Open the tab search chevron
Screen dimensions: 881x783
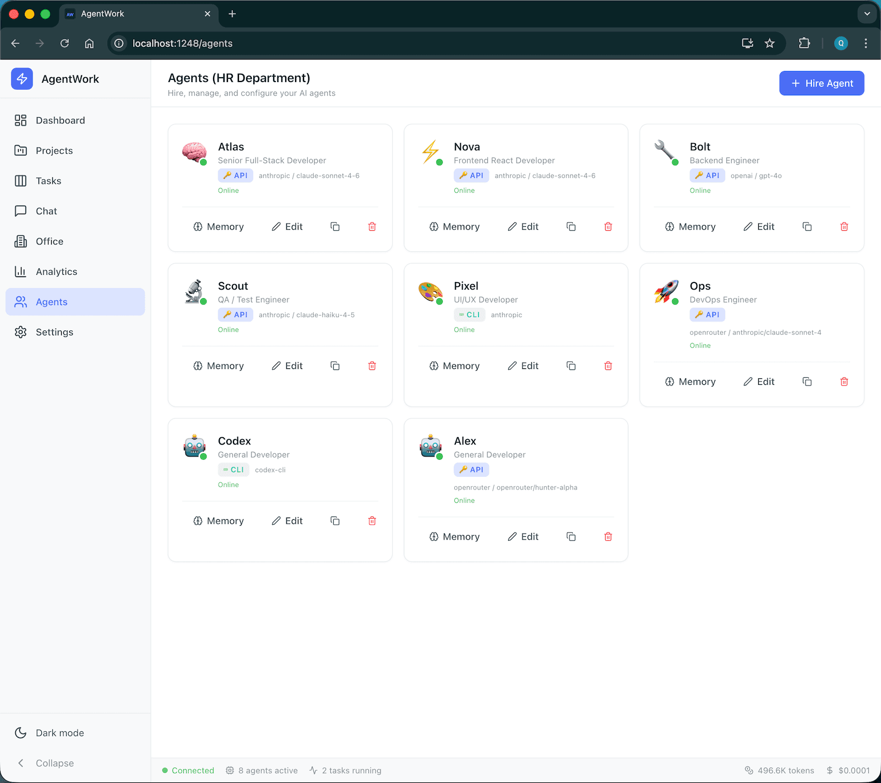pos(866,13)
